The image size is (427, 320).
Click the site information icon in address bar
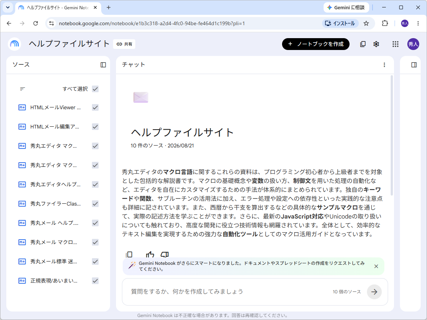click(x=52, y=23)
